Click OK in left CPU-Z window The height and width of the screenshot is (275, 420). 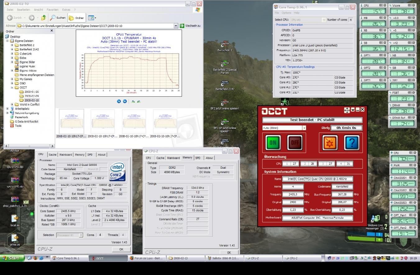pos(121,249)
